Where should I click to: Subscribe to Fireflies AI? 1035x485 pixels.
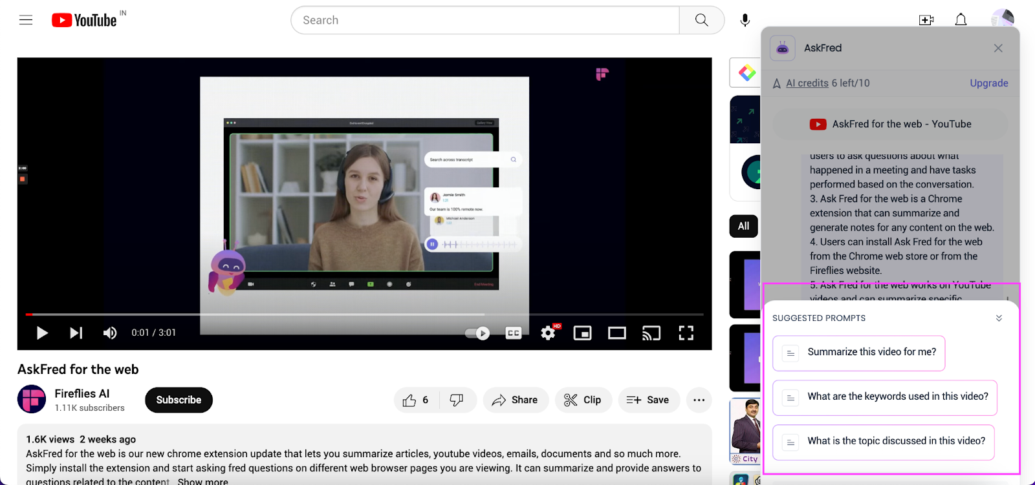point(179,400)
